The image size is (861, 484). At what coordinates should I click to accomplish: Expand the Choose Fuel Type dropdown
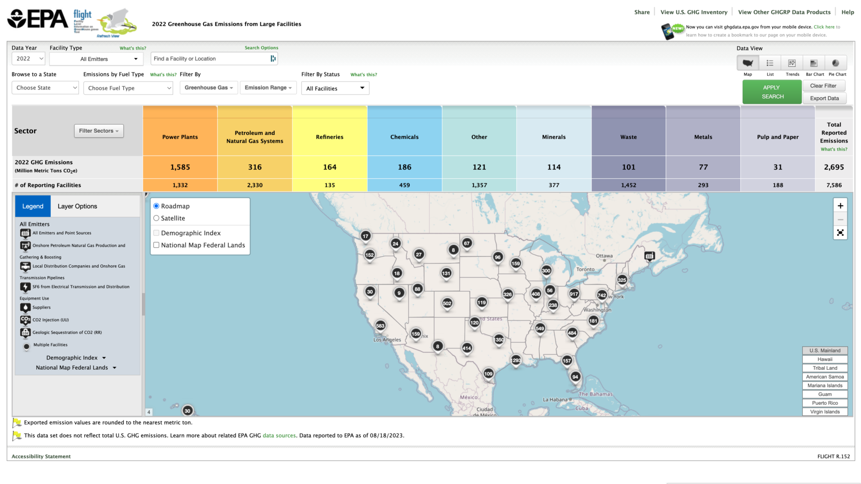click(x=128, y=88)
